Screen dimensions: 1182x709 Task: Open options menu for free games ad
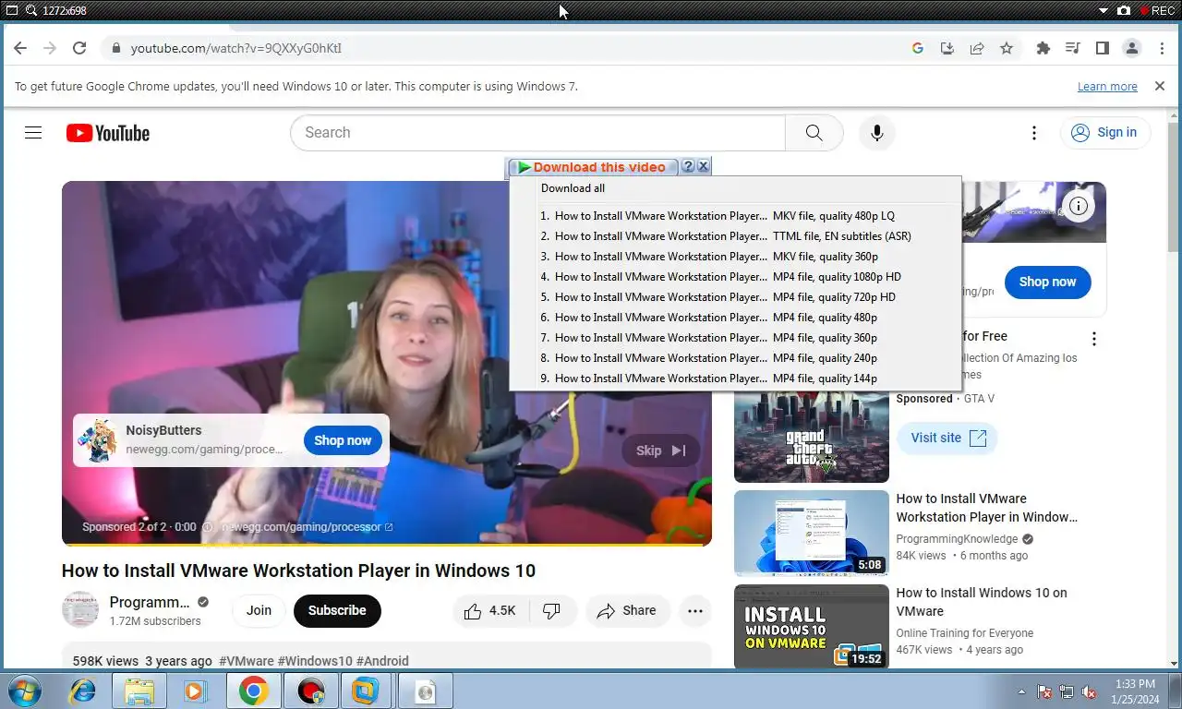pos(1094,339)
